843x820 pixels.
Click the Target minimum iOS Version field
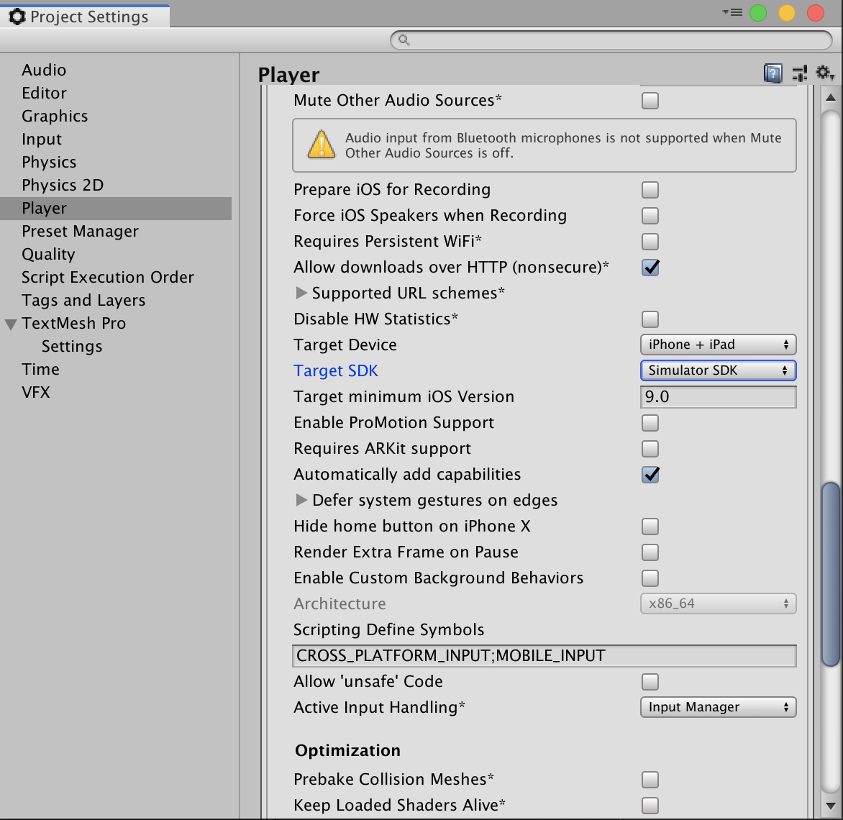tap(717, 396)
